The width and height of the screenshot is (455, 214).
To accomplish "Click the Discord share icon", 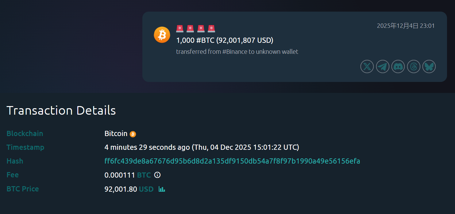I will 398,66.
